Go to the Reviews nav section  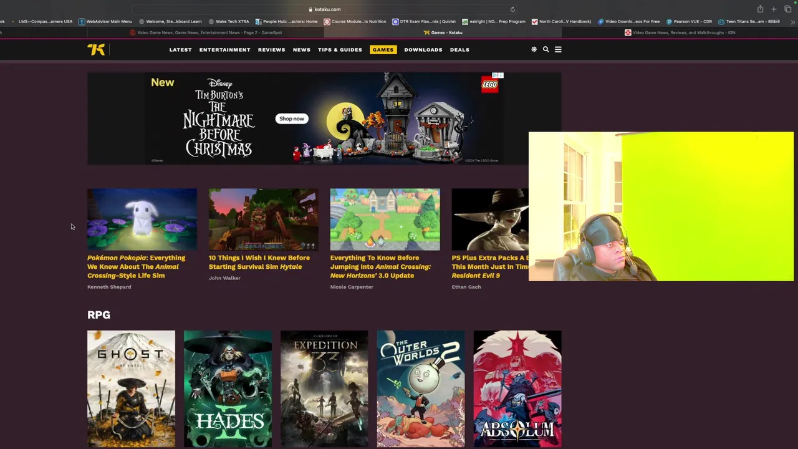click(x=271, y=50)
